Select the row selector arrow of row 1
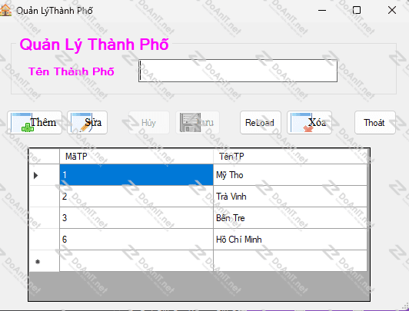Image resolution: width=409 pixels, height=311 pixels. 45,175
